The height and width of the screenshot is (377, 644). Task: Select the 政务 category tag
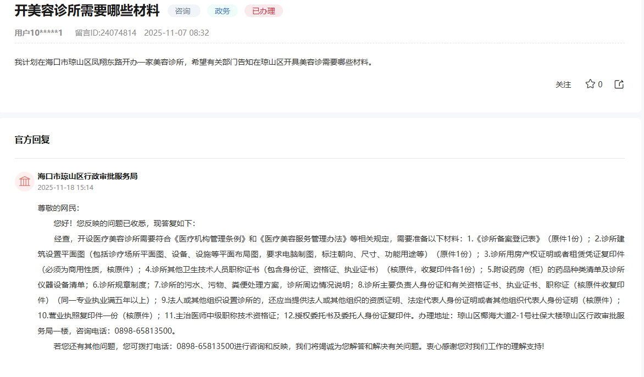tap(222, 10)
